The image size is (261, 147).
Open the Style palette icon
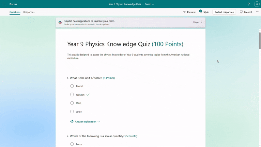(x=201, y=12)
